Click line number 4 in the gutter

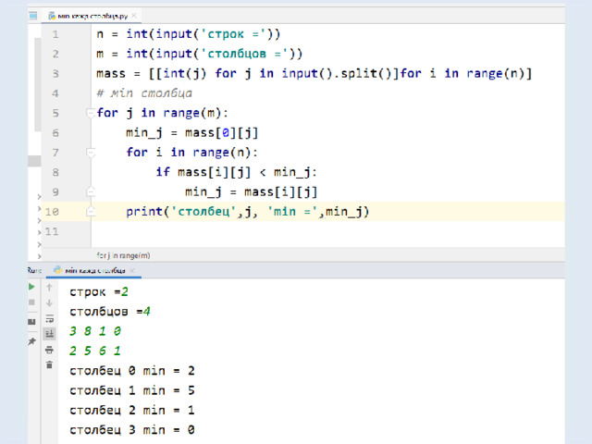click(x=55, y=93)
